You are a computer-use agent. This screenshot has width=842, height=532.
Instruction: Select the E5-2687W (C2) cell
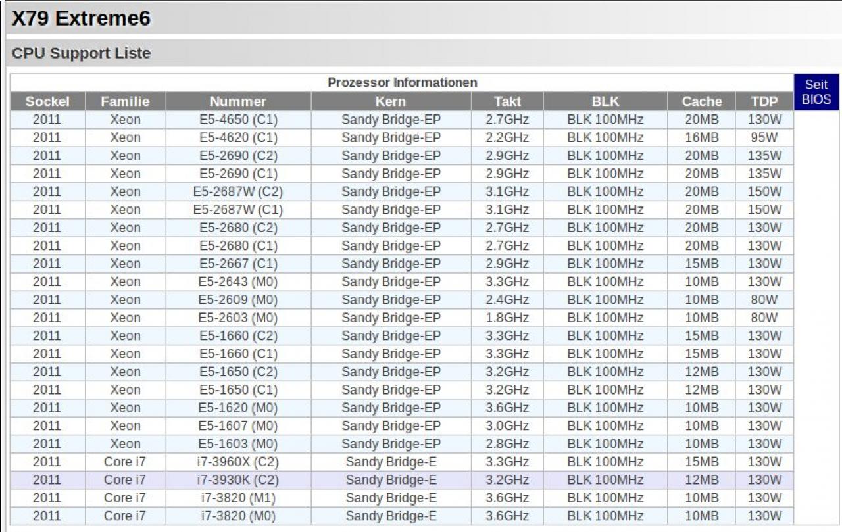(x=238, y=191)
